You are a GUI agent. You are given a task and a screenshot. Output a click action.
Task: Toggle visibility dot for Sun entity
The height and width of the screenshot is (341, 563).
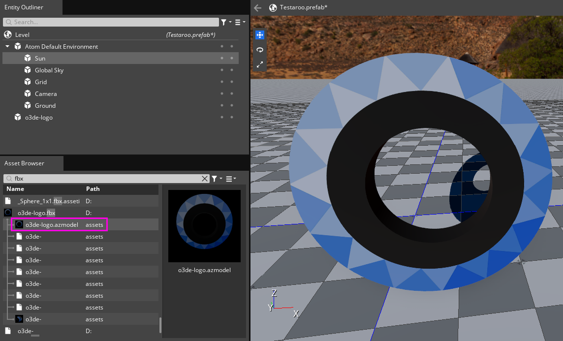222,58
